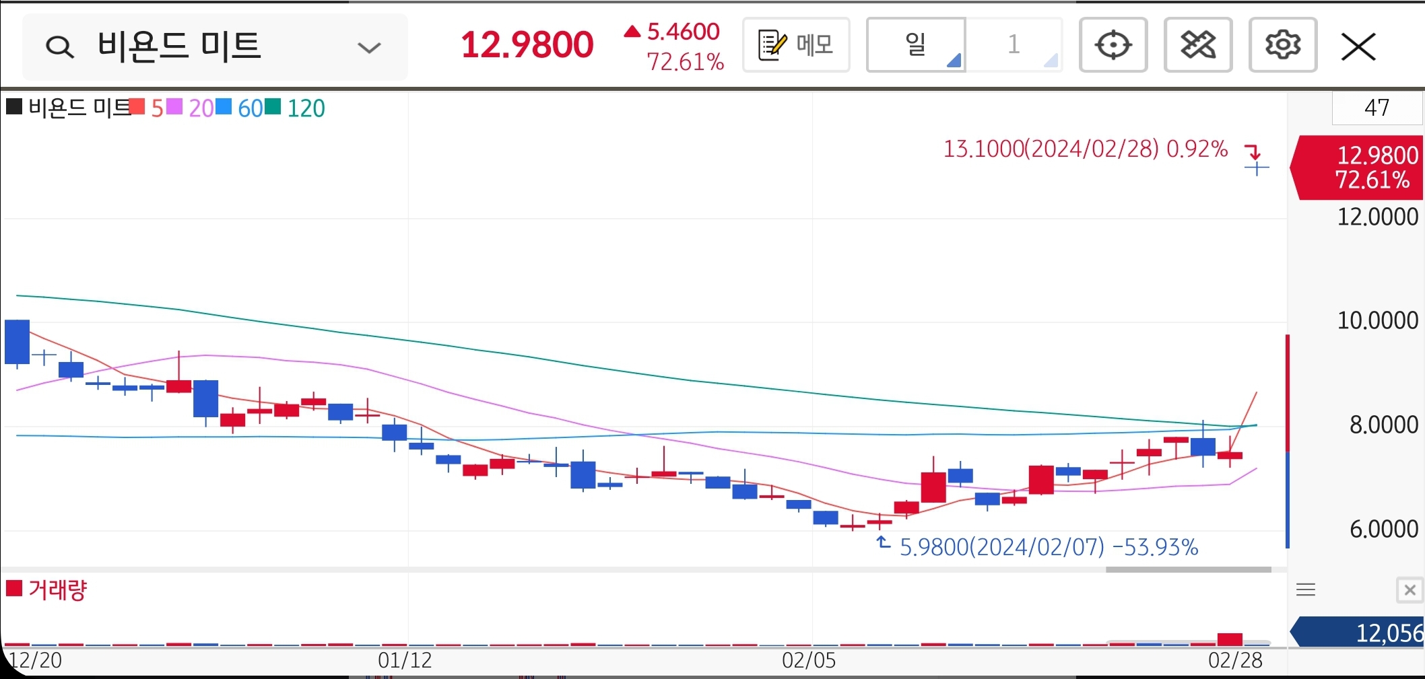Viewport: 1425px width, 679px height.
Task: Open chart settings gear icon
Action: 1283,45
